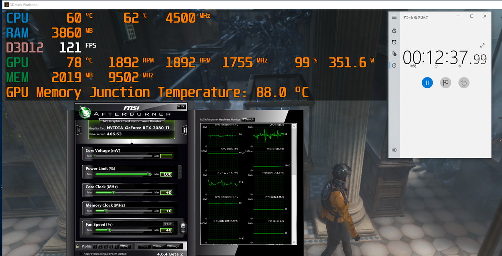Switch to the Timer page in clock sidebar
Viewport: 502px width, 256px height.
click(394, 31)
